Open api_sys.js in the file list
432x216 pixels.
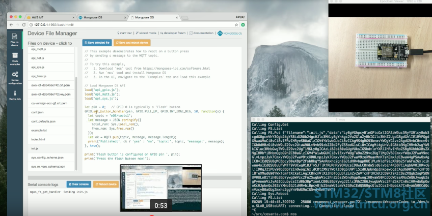click(51, 67)
